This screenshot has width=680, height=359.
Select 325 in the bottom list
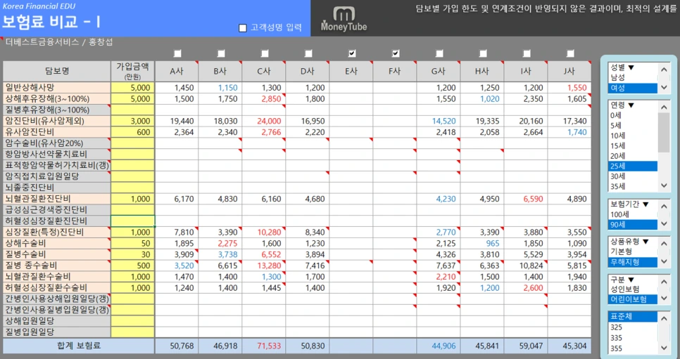point(633,327)
